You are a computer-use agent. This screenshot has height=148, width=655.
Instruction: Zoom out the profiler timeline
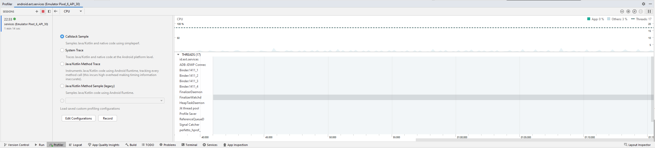point(622,11)
